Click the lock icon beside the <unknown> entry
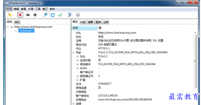The height and width of the screenshot is (105, 201). point(16,31)
